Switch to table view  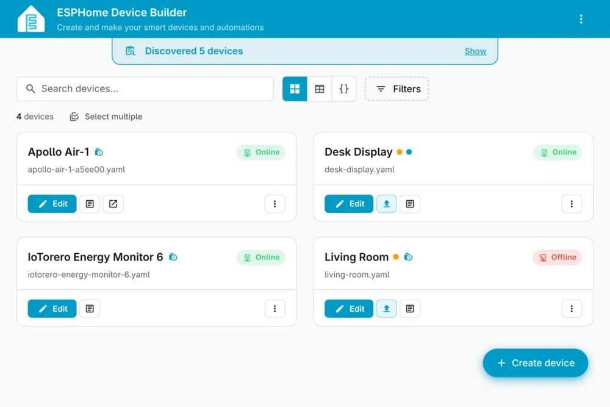[320, 88]
